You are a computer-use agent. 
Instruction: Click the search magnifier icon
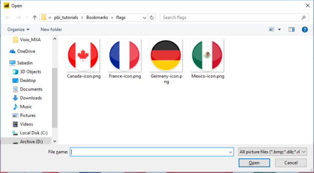304,18
